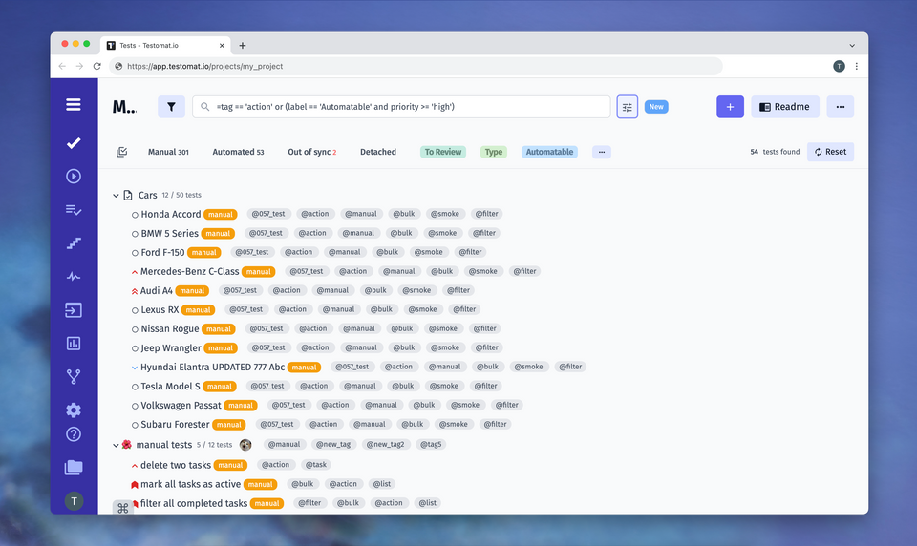The image size is (917, 546).
Task: Click @smoke tag on Honda Accord row
Action: click(x=445, y=214)
